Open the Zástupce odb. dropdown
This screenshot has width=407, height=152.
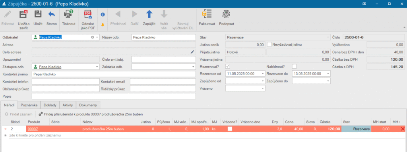[97, 67]
